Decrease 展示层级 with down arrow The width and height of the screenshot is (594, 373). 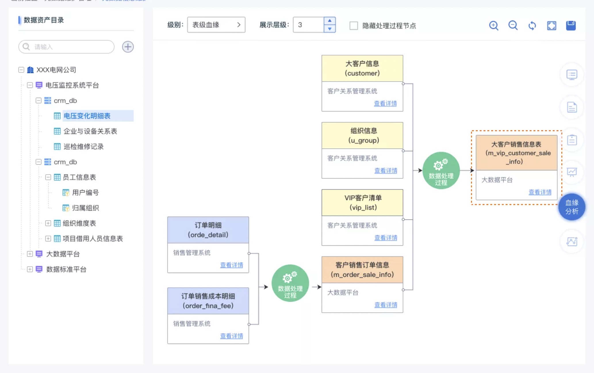click(329, 29)
